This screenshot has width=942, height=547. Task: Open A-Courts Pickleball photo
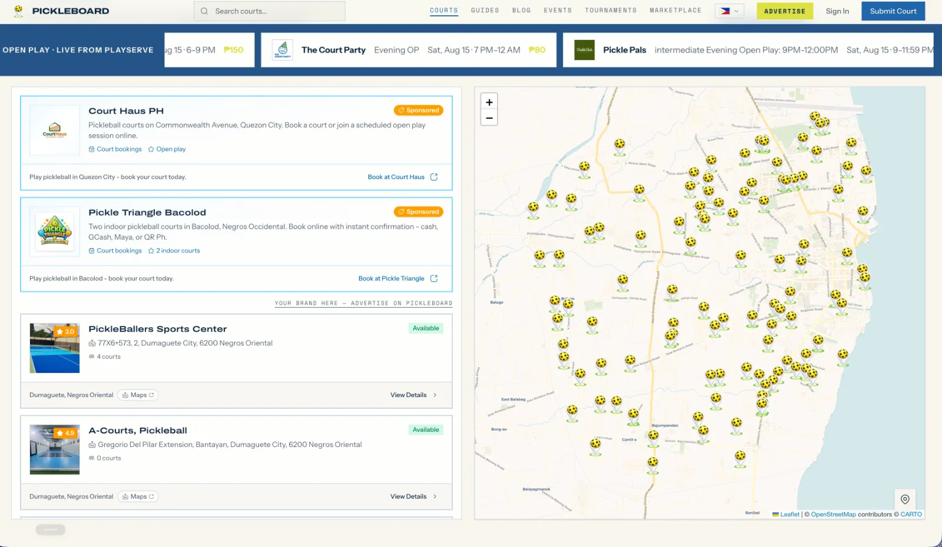55,449
